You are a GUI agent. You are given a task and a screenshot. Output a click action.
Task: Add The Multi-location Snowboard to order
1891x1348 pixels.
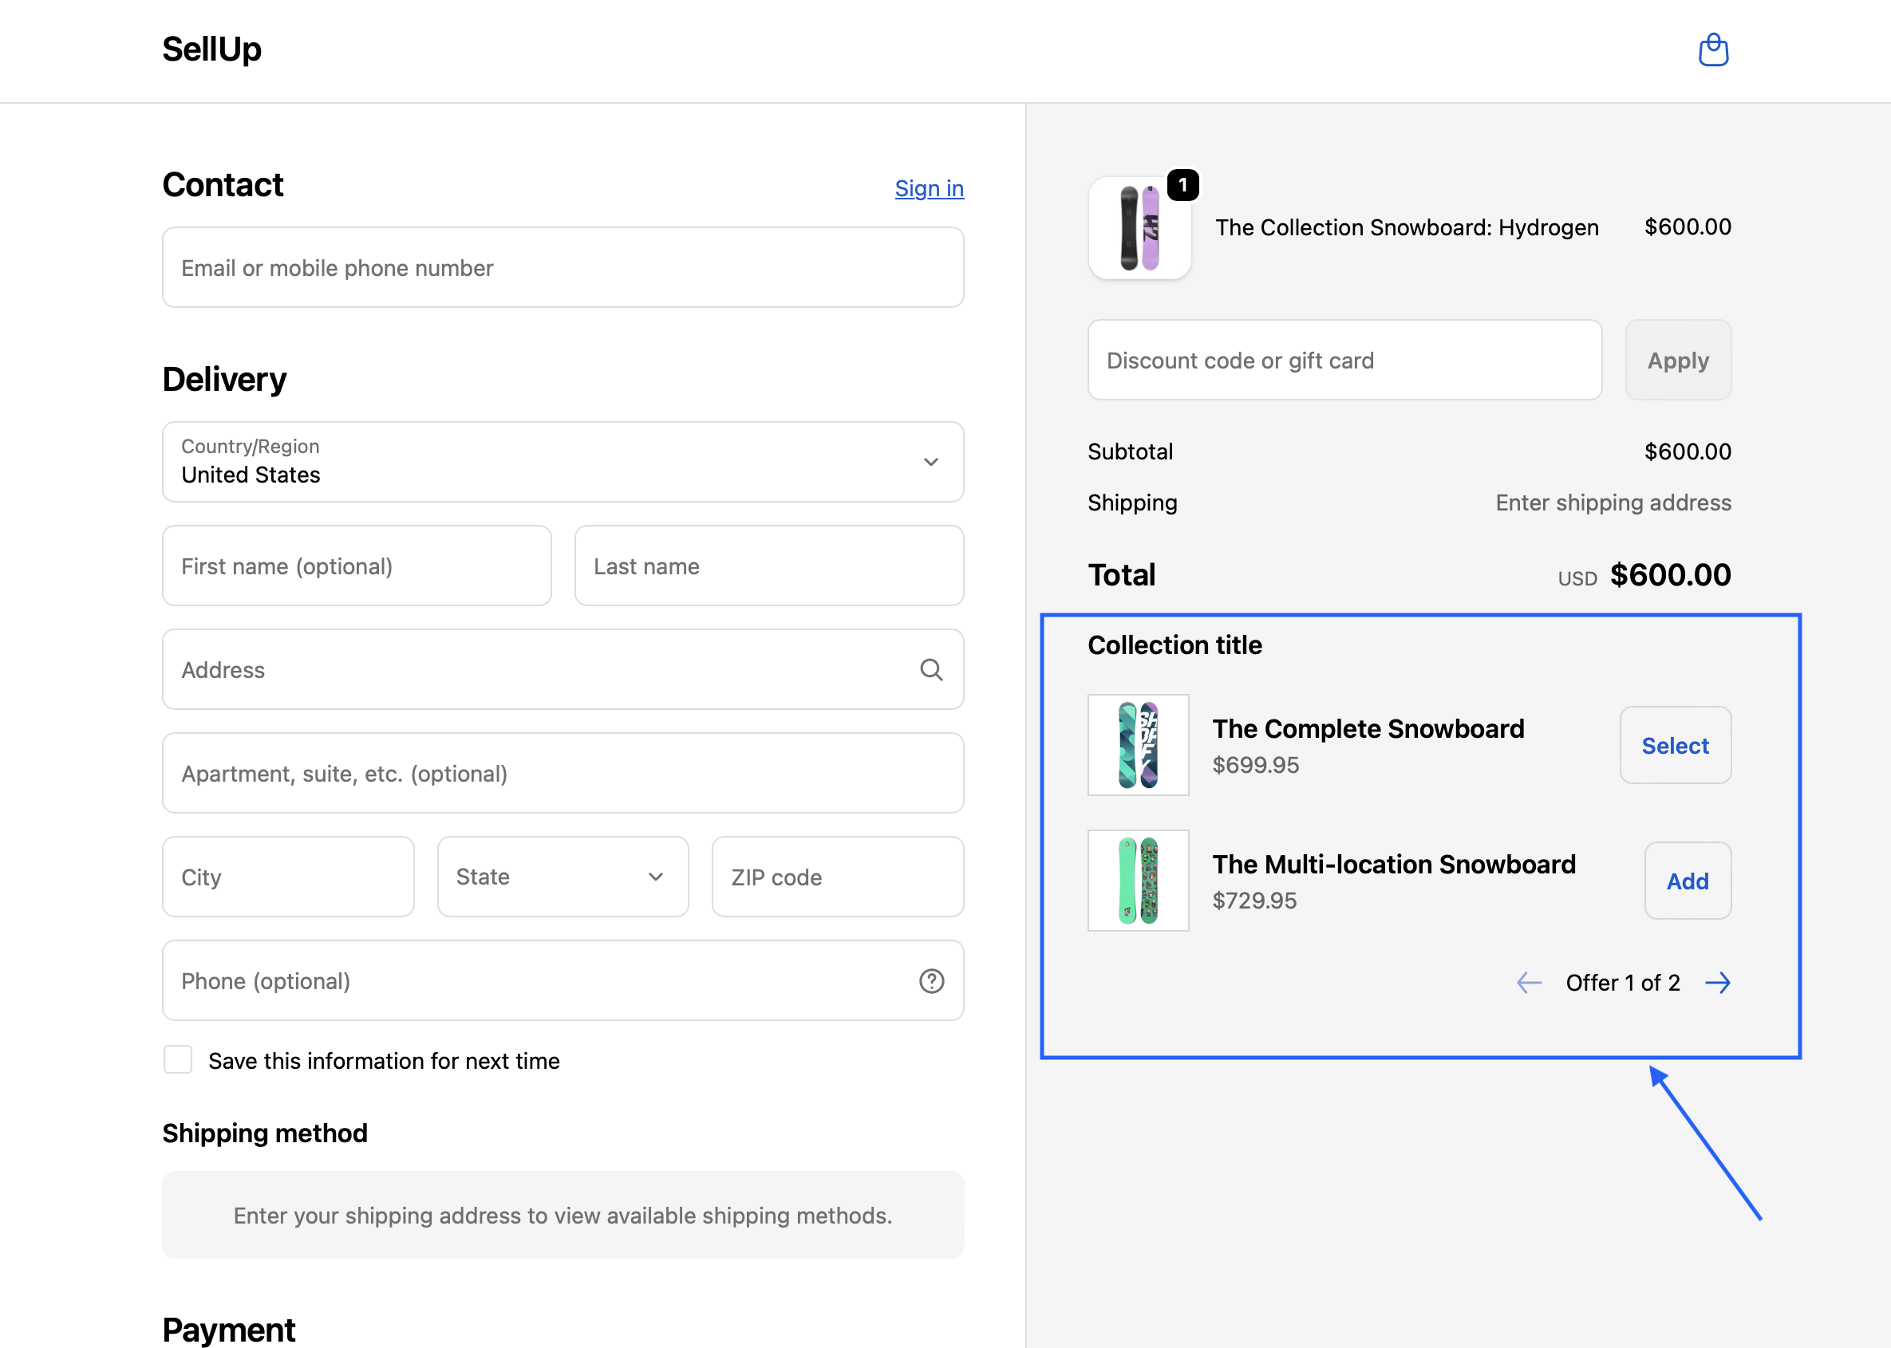coord(1687,881)
